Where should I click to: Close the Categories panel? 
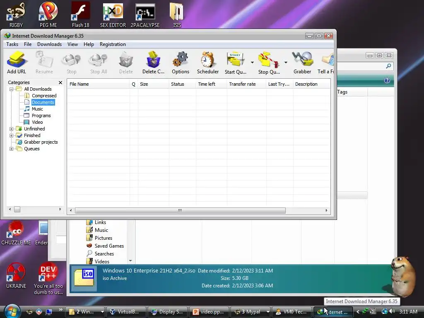click(60, 82)
